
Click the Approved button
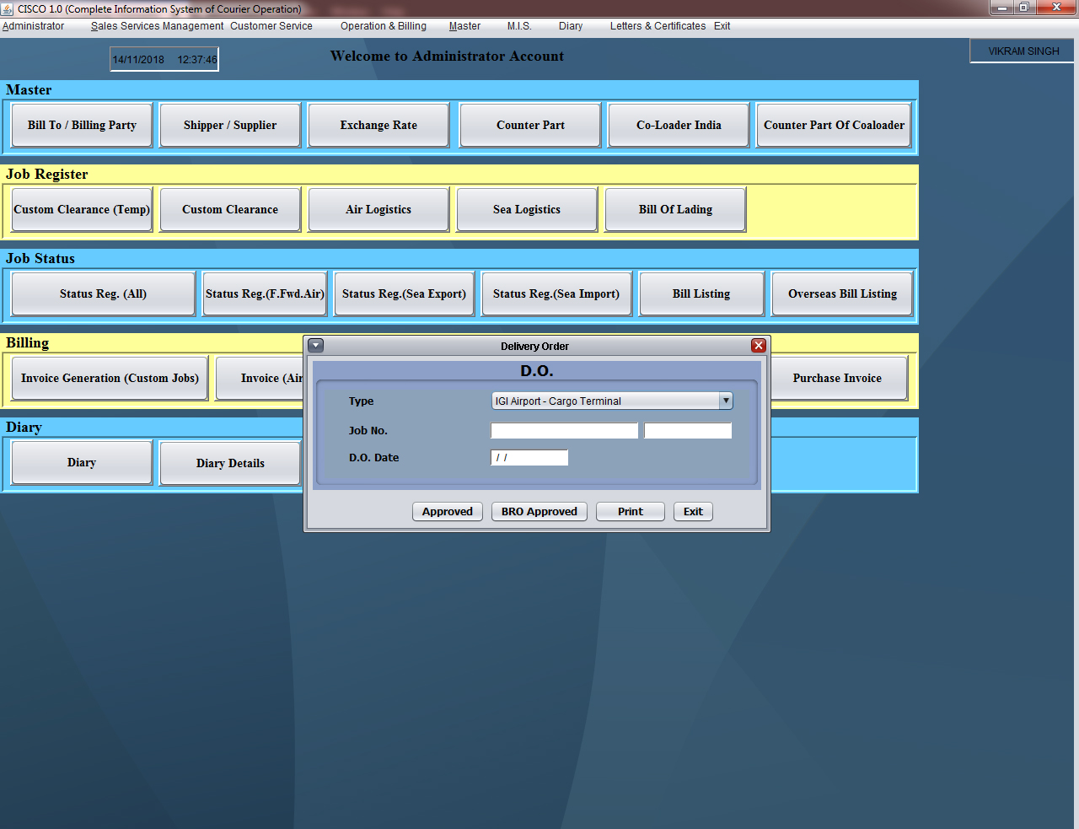(448, 511)
